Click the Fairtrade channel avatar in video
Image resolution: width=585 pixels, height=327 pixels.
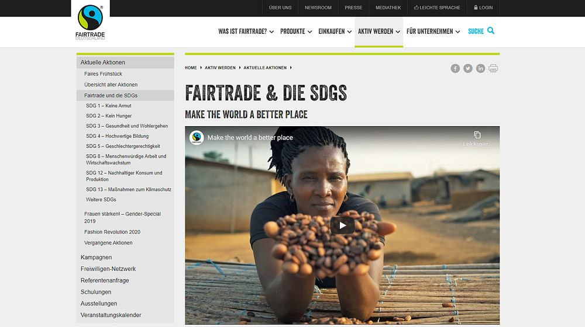[x=197, y=137]
